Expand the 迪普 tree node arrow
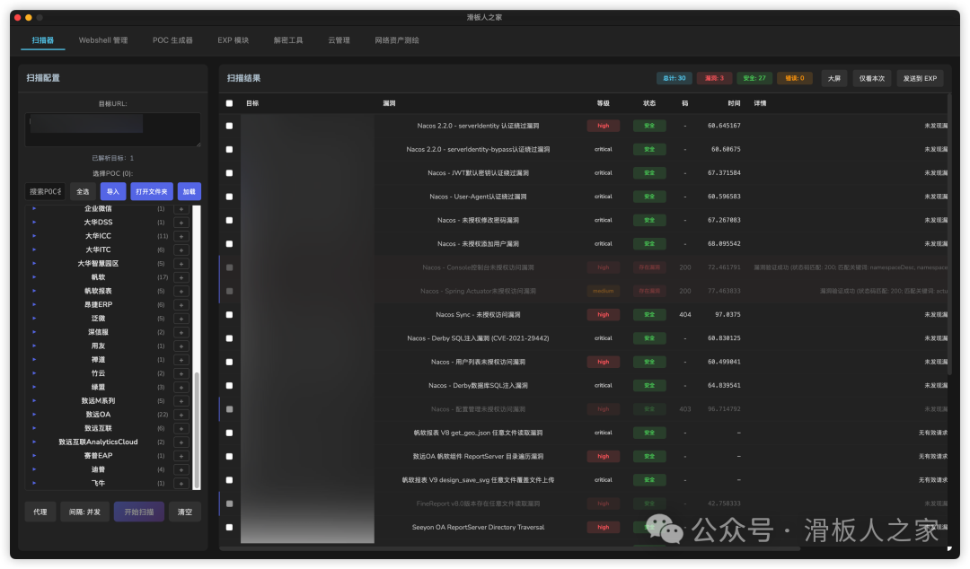The image size is (970, 569). click(x=34, y=468)
